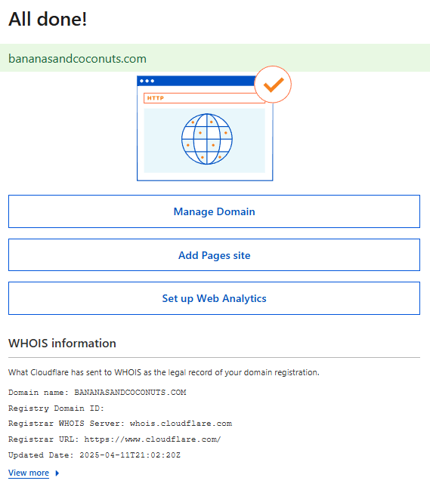The height and width of the screenshot is (487, 430).
Task: Click the sentence describing what Cloudflare sent to WHOIS
Action: click(164, 372)
